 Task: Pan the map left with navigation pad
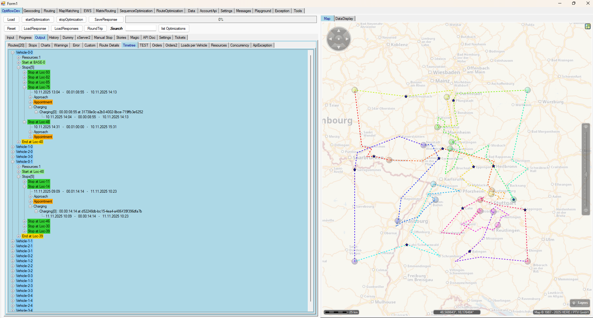(330, 39)
